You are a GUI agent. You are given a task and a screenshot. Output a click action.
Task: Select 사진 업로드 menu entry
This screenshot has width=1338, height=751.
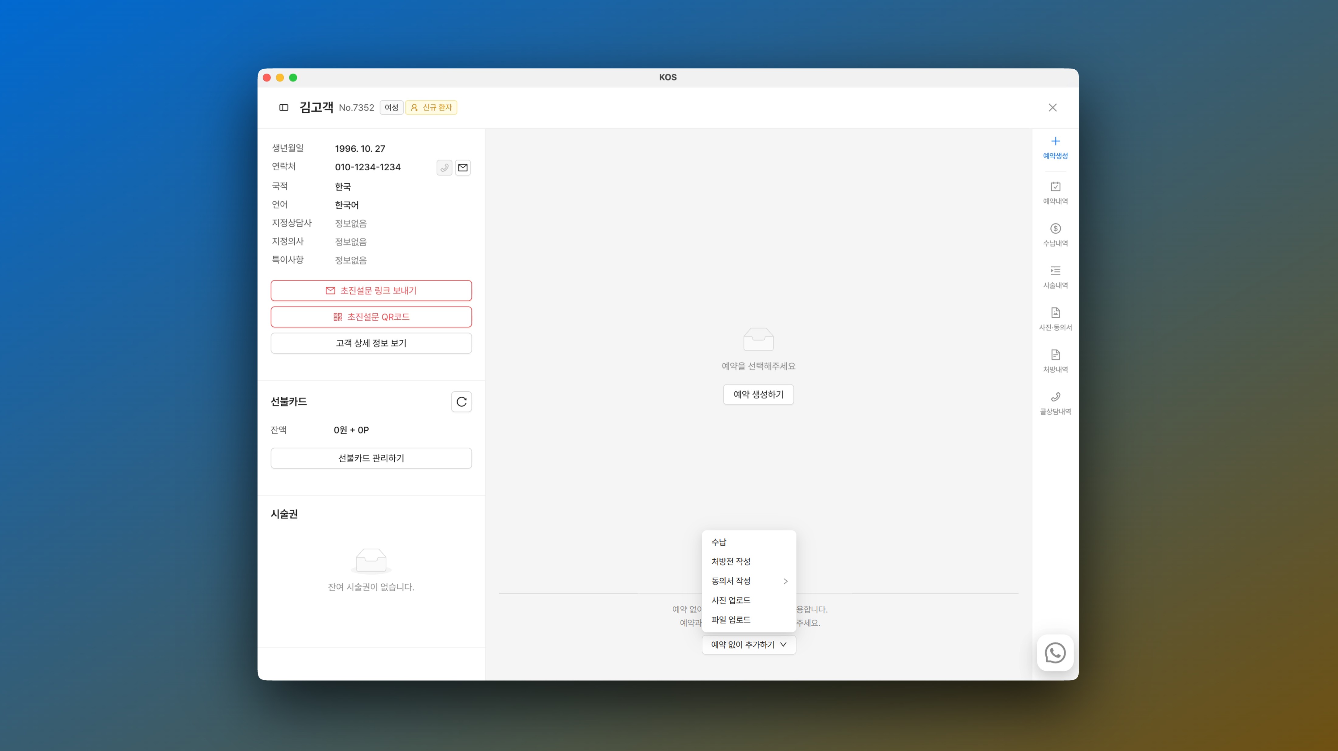(731, 600)
